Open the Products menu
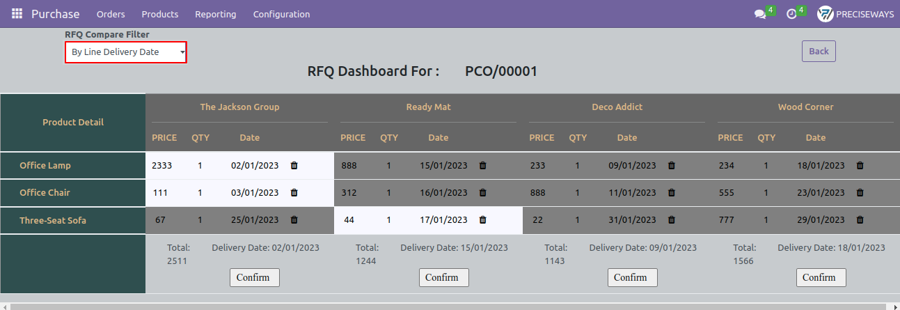 160,14
